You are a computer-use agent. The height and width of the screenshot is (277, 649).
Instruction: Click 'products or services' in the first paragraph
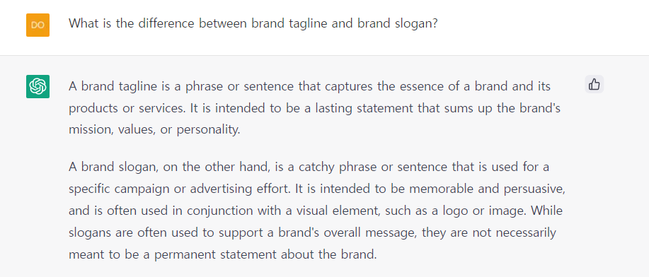click(127, 108)
